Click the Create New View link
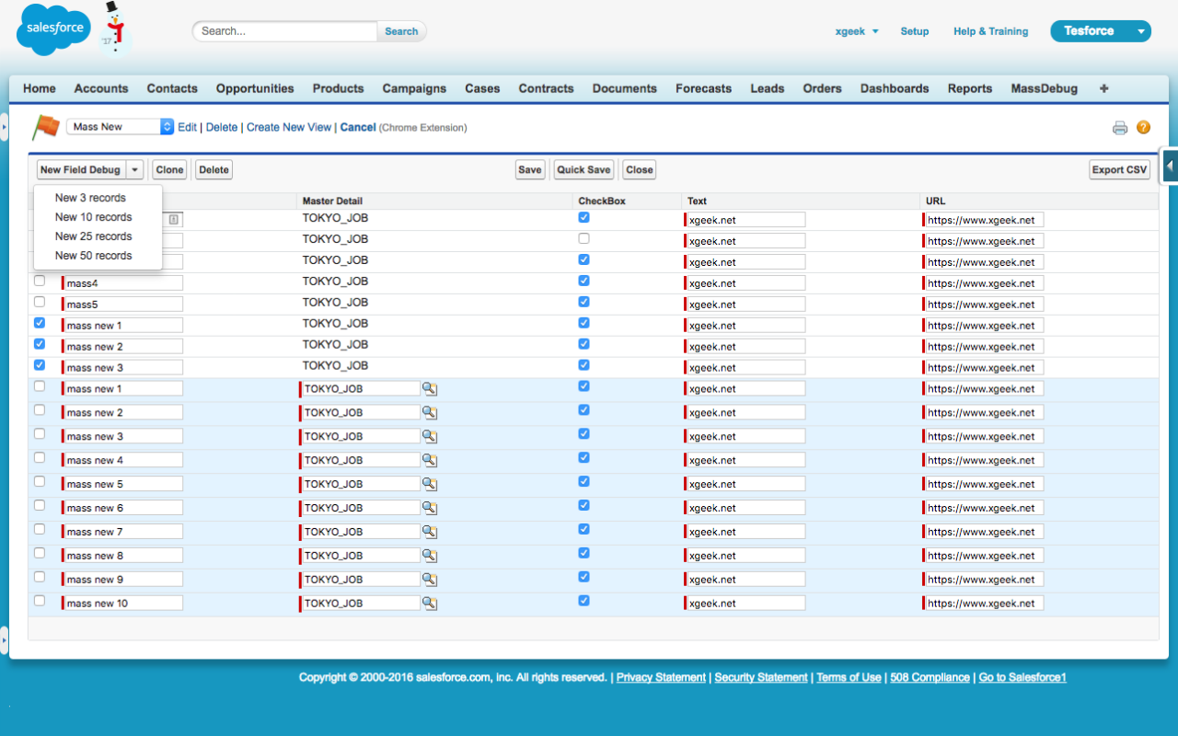Screen dimensions: 1178x736 tap(289, 128)
